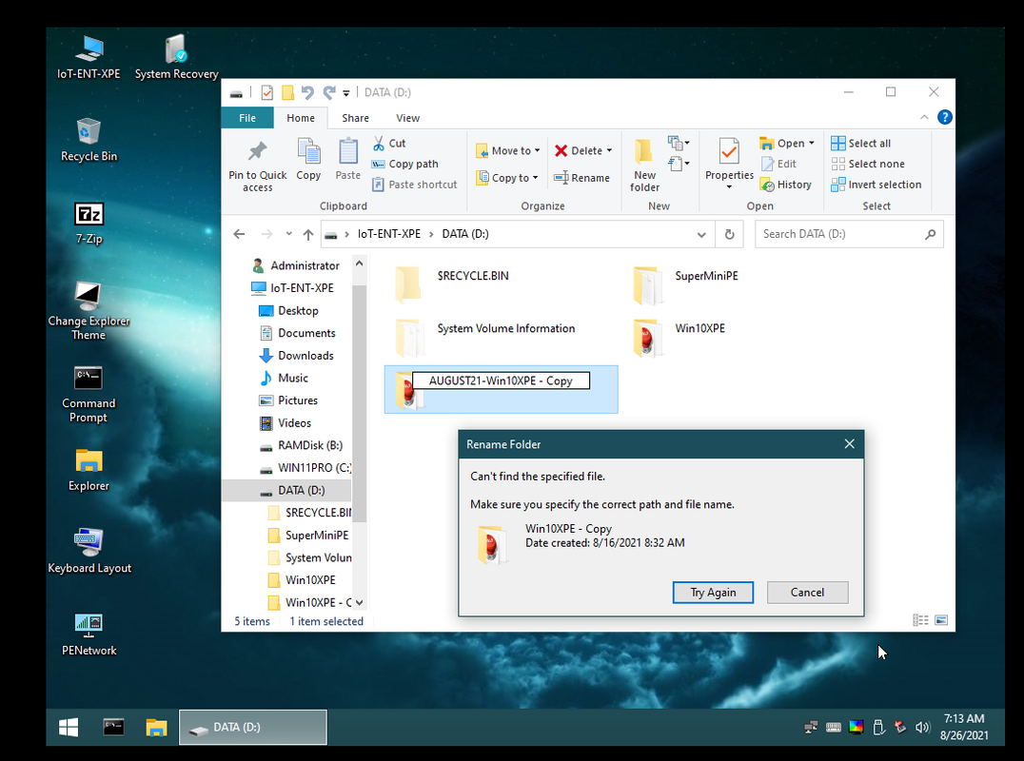Open Change Explorer Theme shortcut
This screenshot has width=1024, height=761.
point(89,311)
